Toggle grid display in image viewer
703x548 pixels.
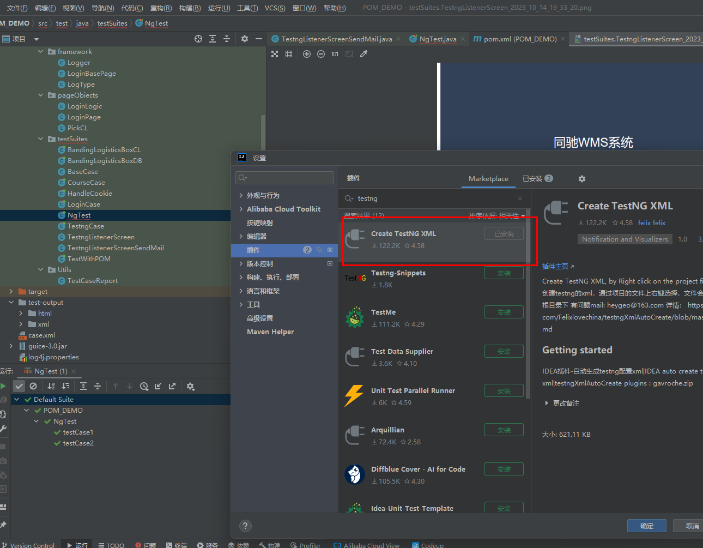[x=289, y=54]
